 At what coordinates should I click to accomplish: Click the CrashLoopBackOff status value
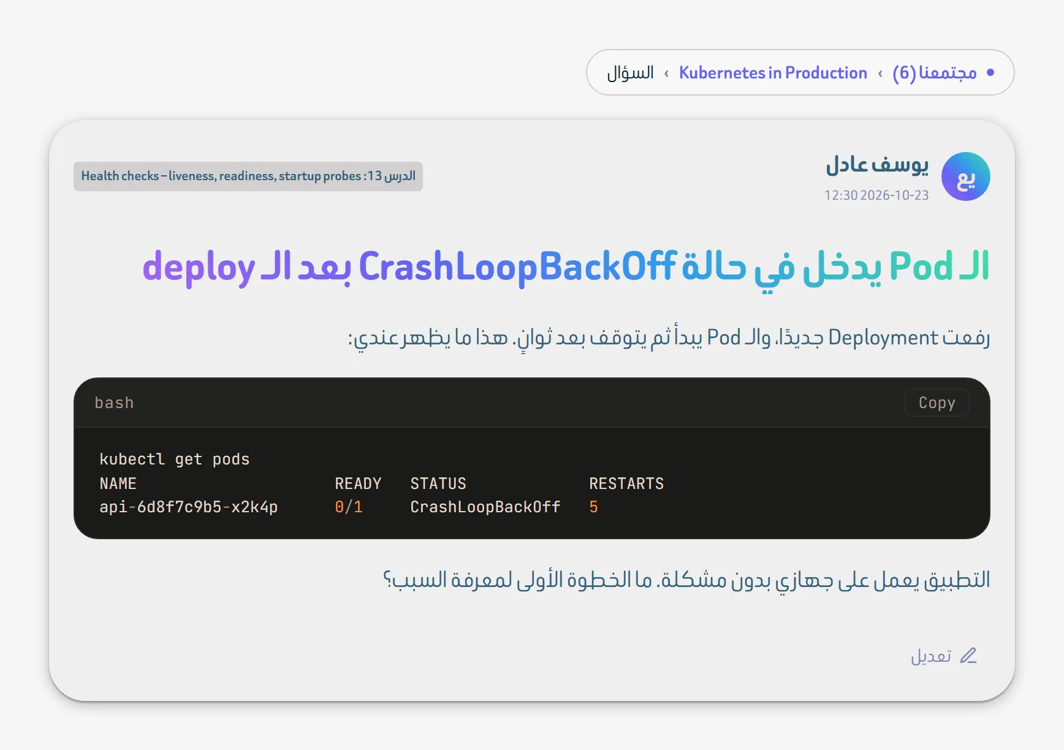point(485,507)
